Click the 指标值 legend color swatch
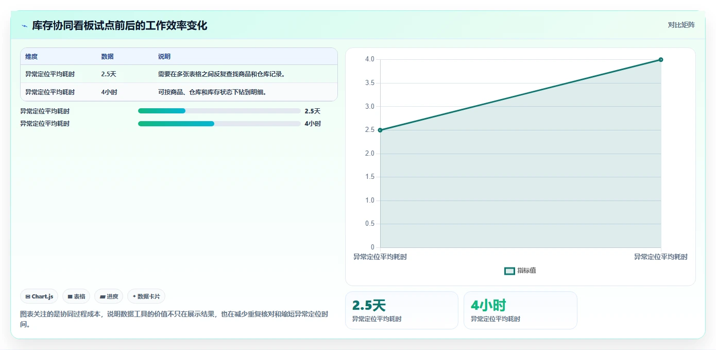716x350 pixels. click(x=509, y=271)
